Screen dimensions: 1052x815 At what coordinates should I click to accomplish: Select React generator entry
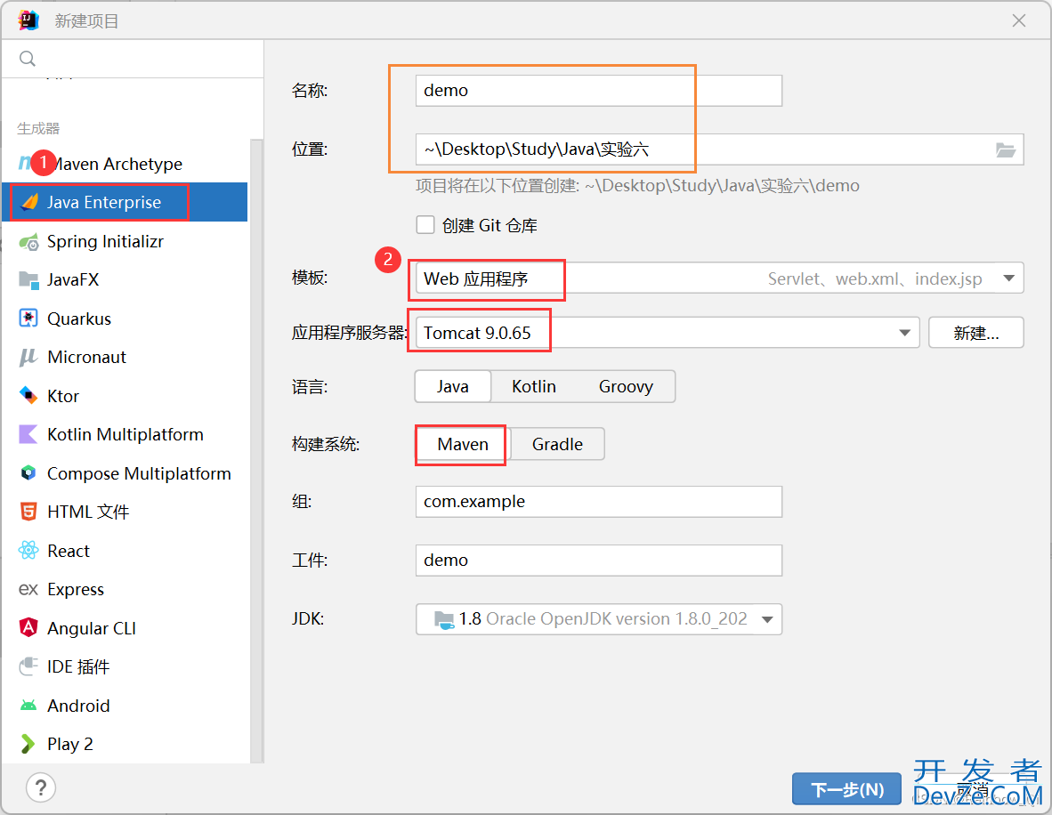[x=125, y=551]
